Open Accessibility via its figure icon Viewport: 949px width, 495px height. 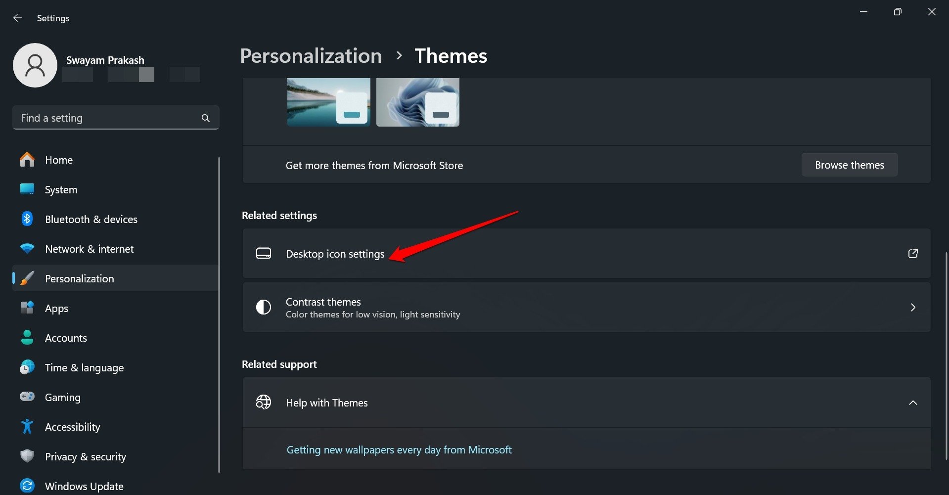27,426
